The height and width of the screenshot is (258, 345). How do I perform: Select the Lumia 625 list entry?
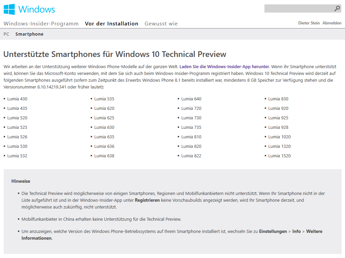pyautogui.click(x=104, y=118)
